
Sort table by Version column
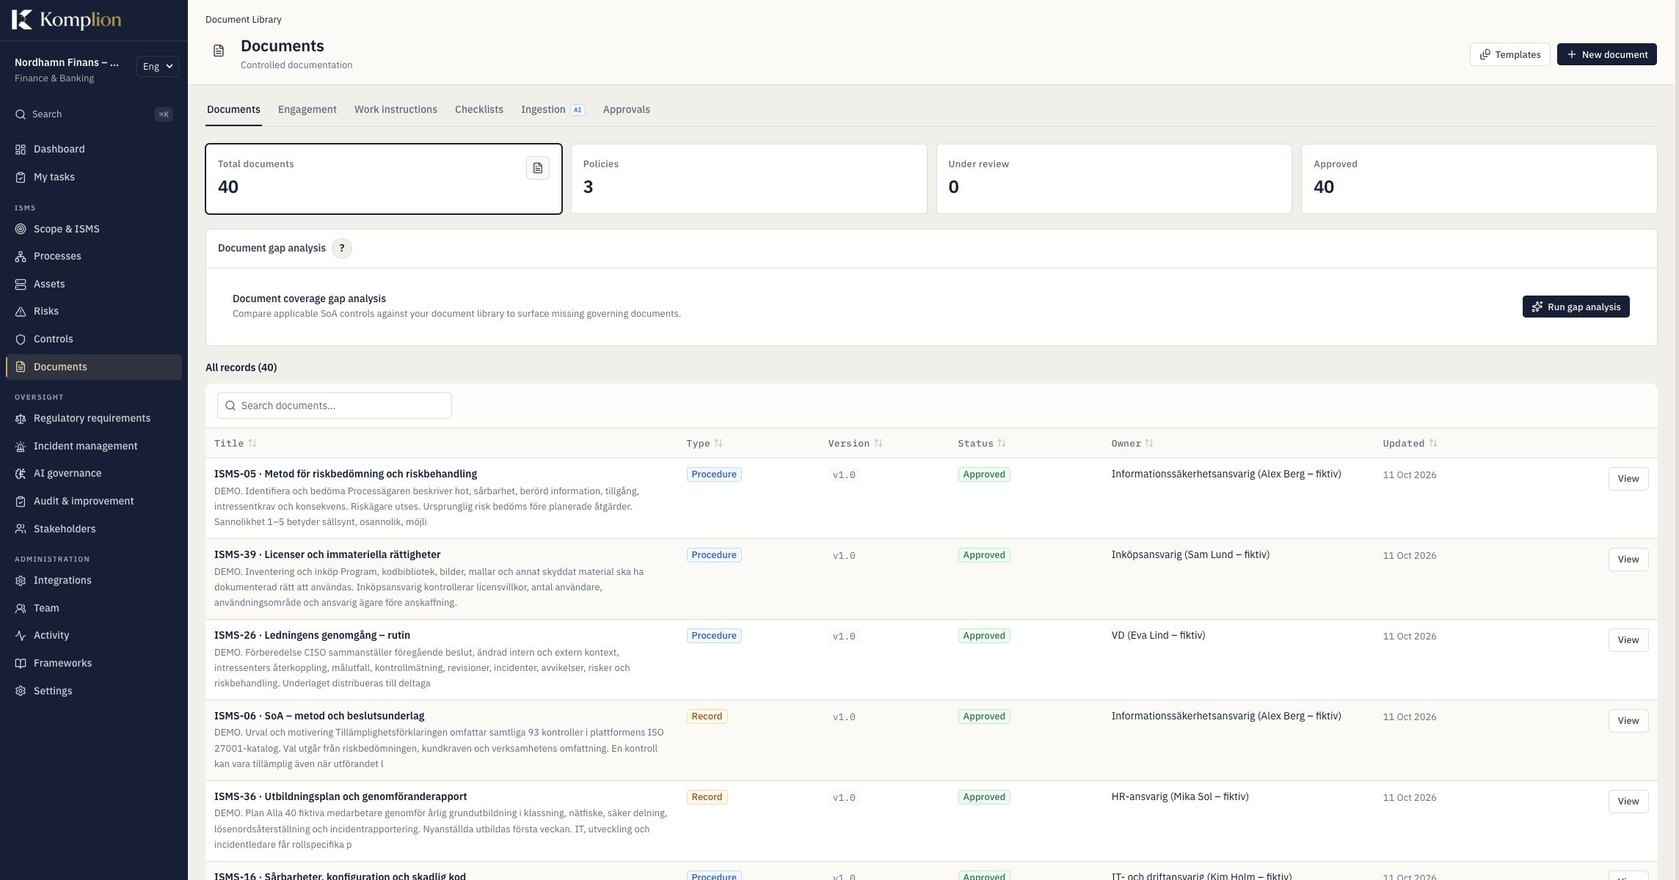[x=856, y=444]
